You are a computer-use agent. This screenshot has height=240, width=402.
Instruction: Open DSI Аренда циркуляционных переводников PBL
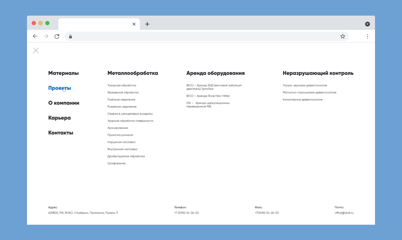tap(208, 105)
